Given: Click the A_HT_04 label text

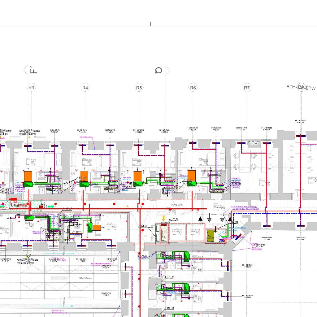Looking at the screenshot, I should click(173, 219).
